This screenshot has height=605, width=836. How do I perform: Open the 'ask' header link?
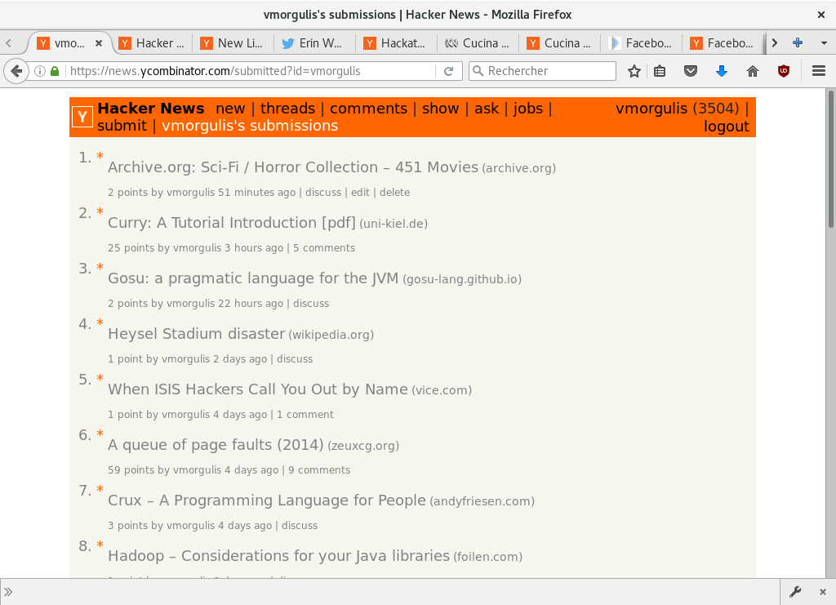(x=487, y=109)
